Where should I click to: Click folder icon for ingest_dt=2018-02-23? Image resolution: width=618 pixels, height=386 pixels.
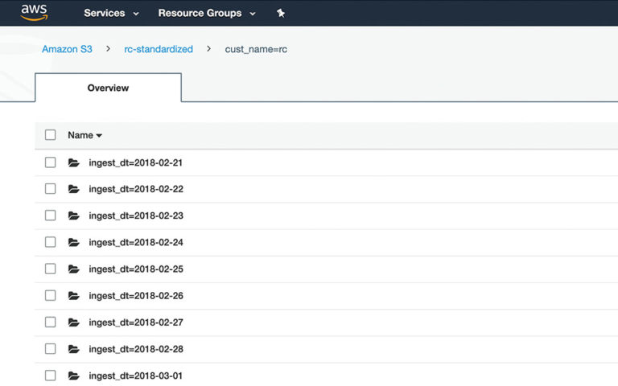click(x=74, y=216)
